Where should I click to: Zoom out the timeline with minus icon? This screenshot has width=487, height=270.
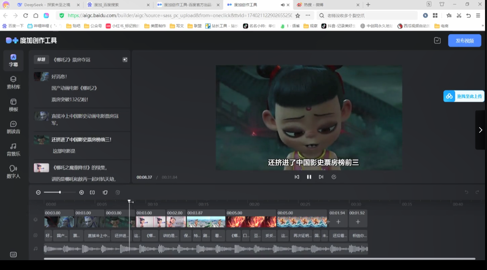click(38, 192)
